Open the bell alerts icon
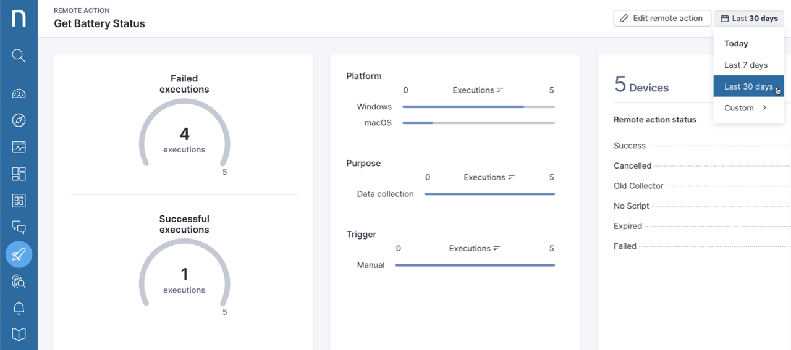The height and width of the screenshot is (350, 791). [19, 308]
